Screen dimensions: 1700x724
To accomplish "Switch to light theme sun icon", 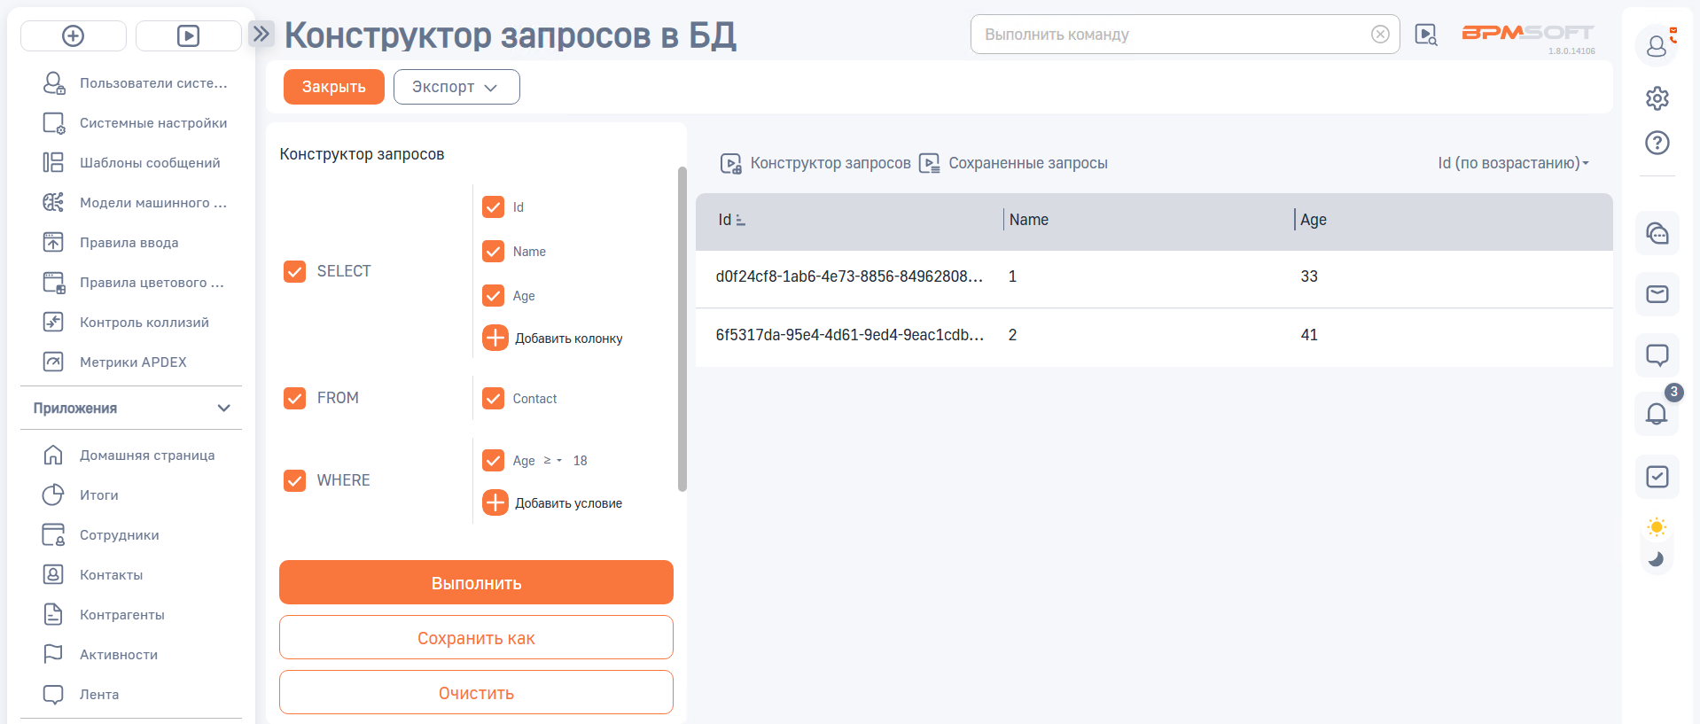I will [x=1657, y=527].
